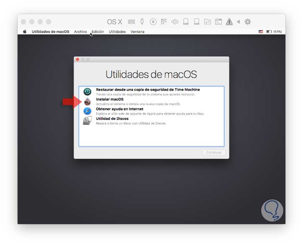Image resolution: width=303 pixels, height=245 pixels.
Task: Click the Time Machine icon
Action: pyautogui.click(x=87, y=92)
